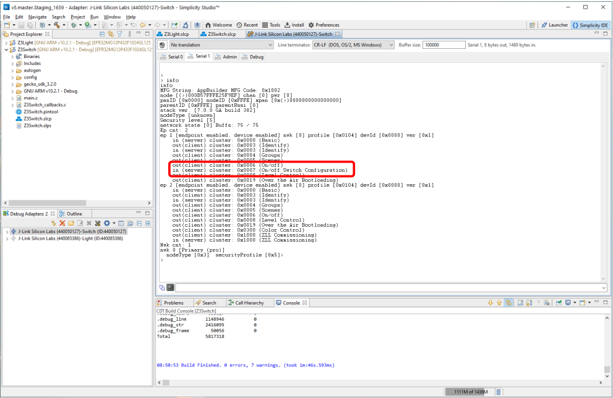Click the mouse icon beside No translation
This screenshot has width=613, height=398.
pyautogui.click(x=163, y=45)
